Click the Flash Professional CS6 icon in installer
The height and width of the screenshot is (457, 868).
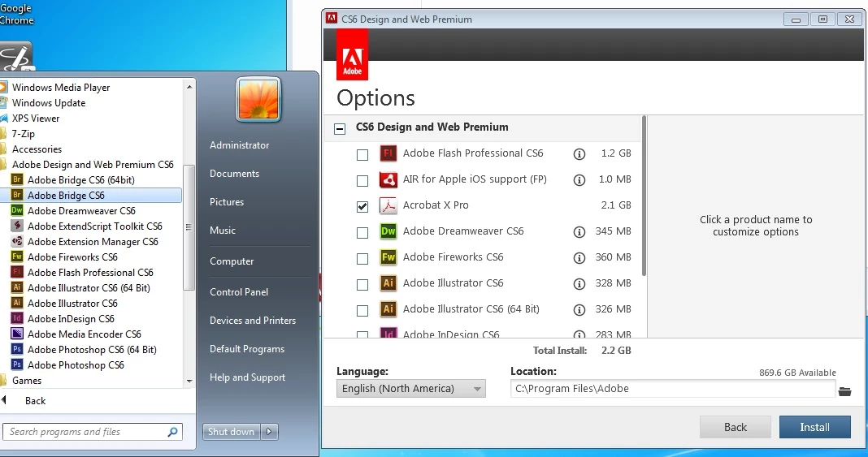tap(388, 153)
